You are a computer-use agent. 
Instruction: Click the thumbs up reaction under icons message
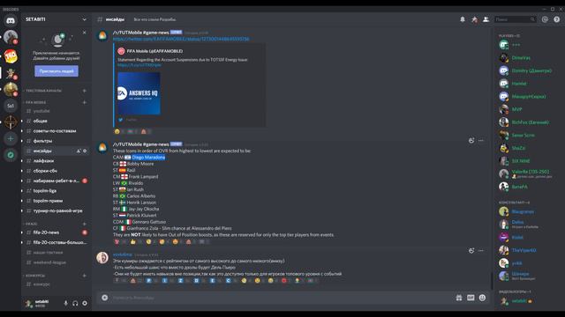pos(136,242)
